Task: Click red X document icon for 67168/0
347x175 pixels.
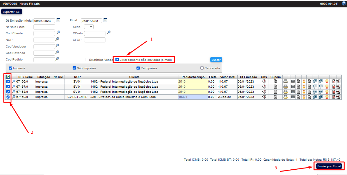Action: [334, 92]
